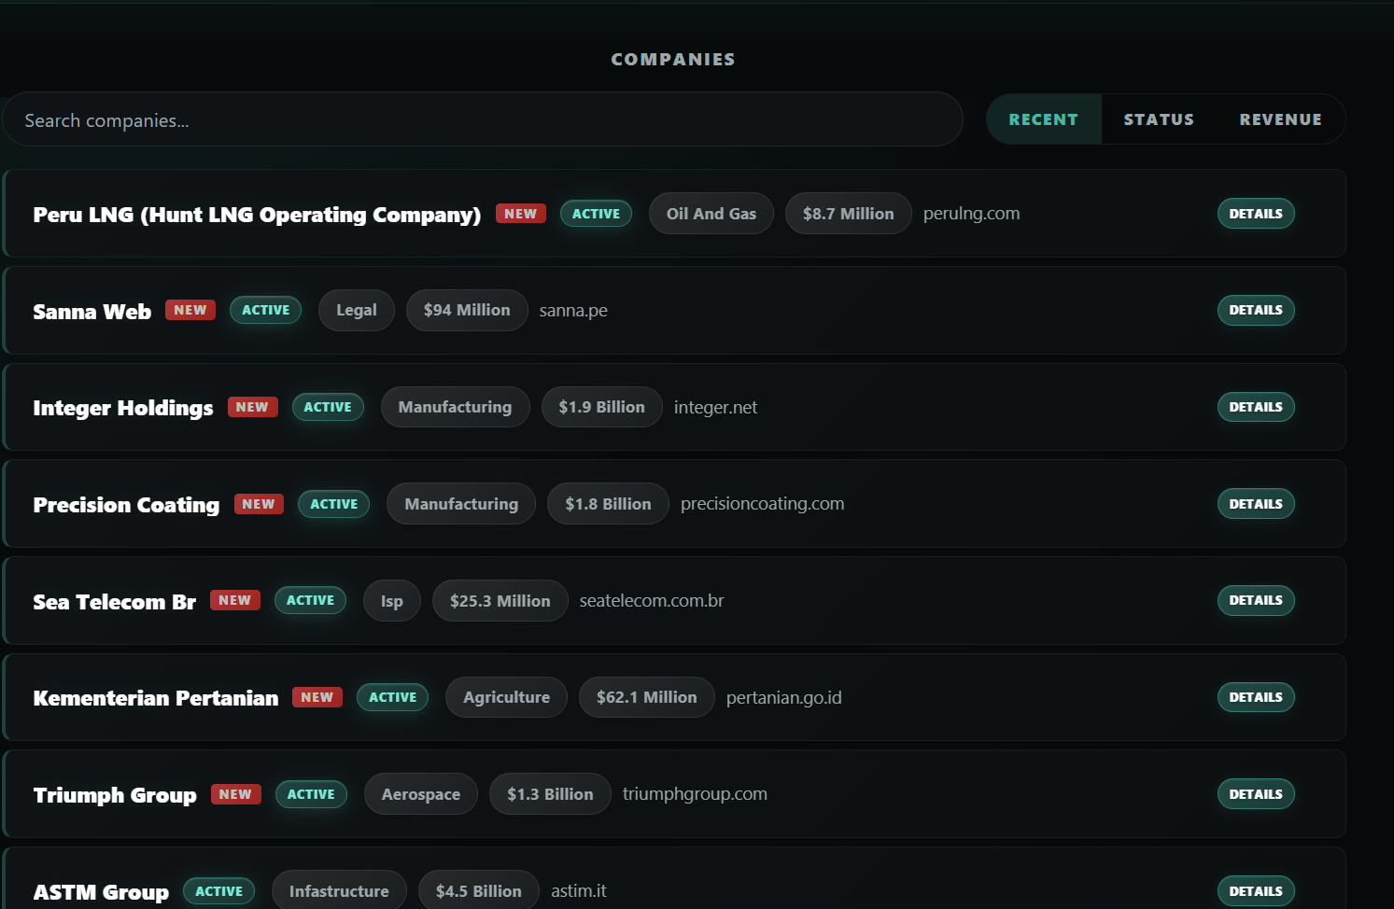Image resolution: width=1394 pixels, height=909 pixels.
Task: Open details for Kementerian Pertanian
Action: (x=1255, y=696)
